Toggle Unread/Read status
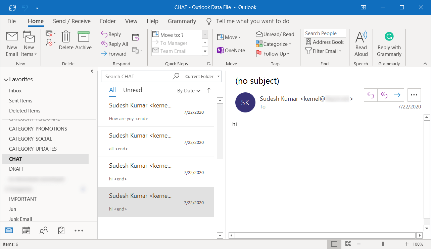431x249 pixels. pyautogui.click(x=275, y=34)
